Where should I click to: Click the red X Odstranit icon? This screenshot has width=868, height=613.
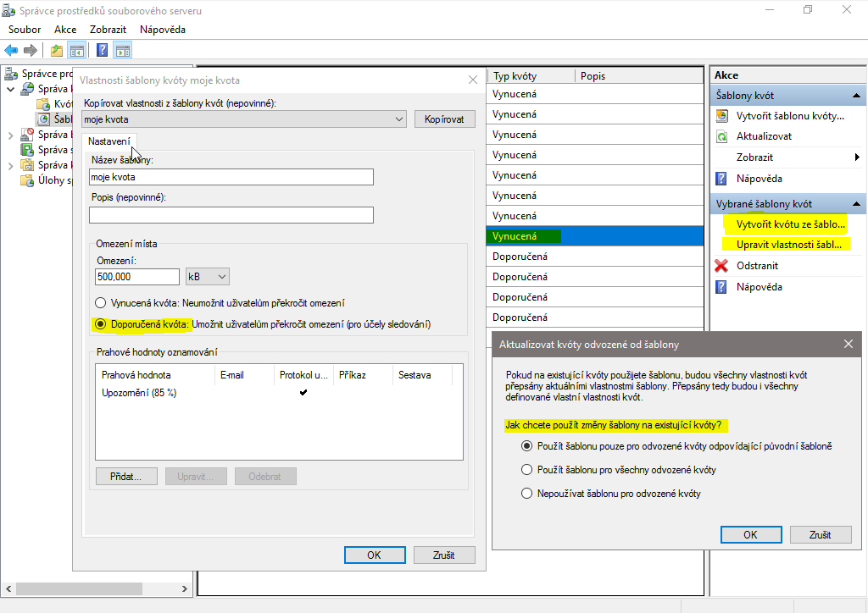[x=722, y=266]
